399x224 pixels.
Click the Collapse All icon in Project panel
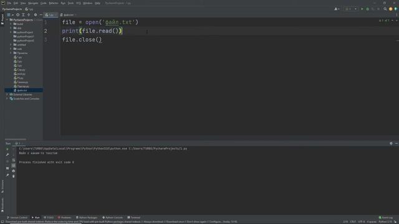coord(29,15)
